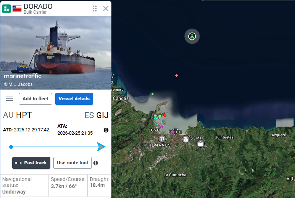This screenshot has height=198, width=295.
Task: Click the voyage progress arrow endpoint
Action: (101, 147)
